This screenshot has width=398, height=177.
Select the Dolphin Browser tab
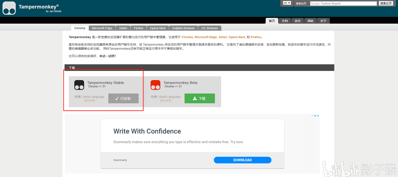tap(184, 28)
